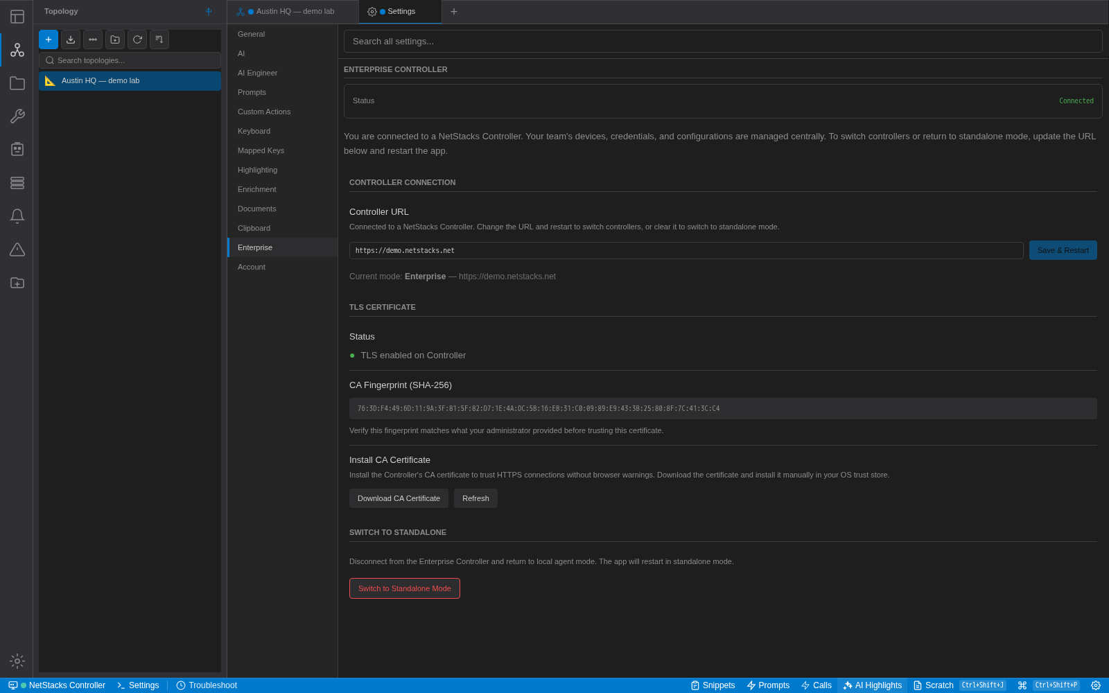
Task: Click Switch to Standalone Mode
Action: [405, 588]
